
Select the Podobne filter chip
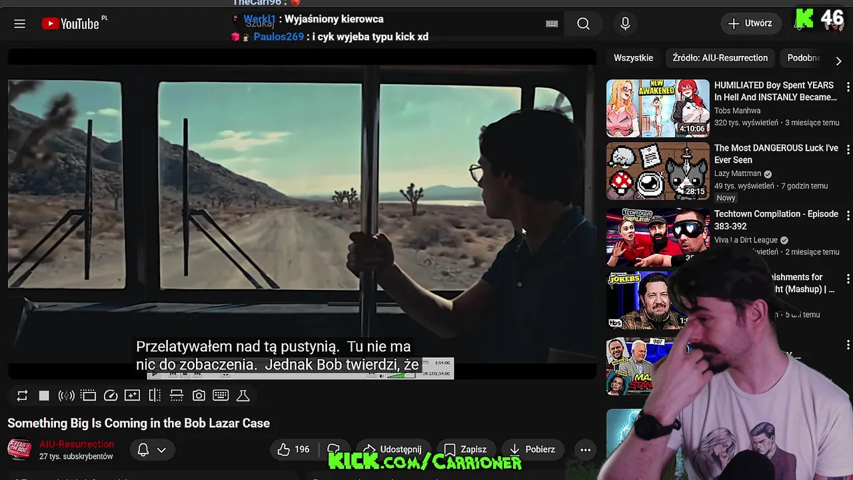(804, 58)
